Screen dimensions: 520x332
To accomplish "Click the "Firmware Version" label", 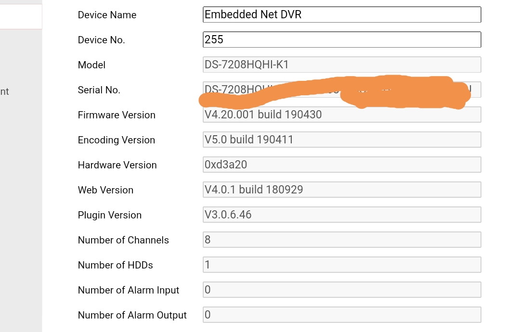I will pyautogui.click(x=117, y=115).
